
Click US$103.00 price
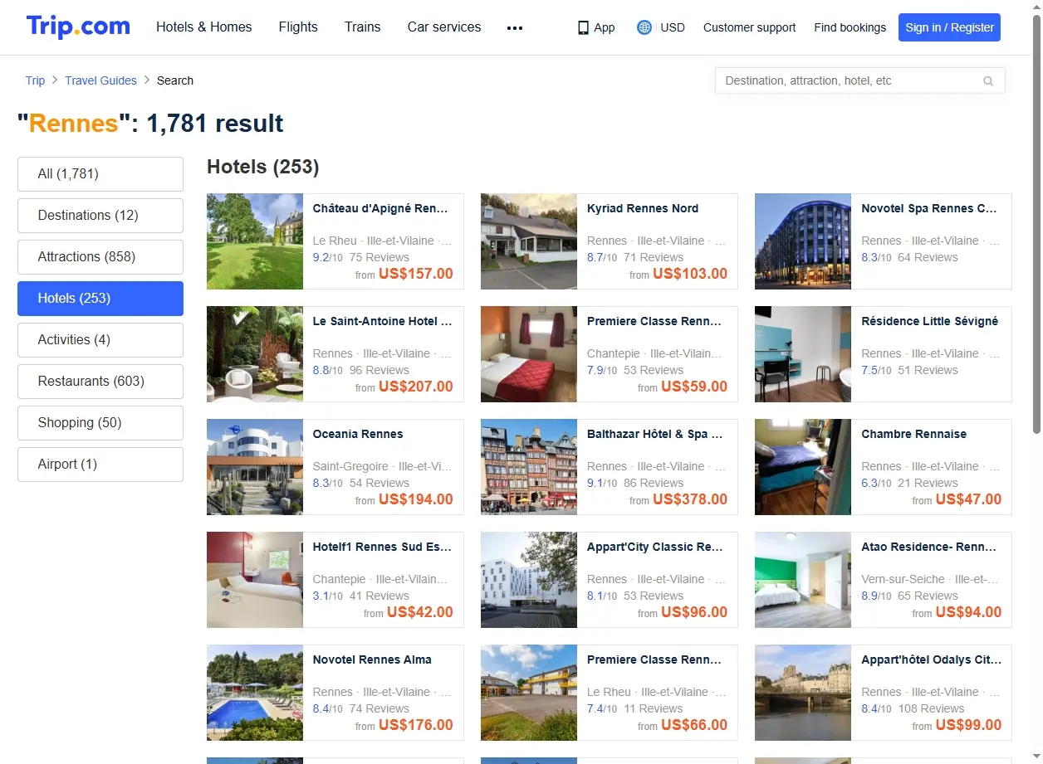click(690, 274)
